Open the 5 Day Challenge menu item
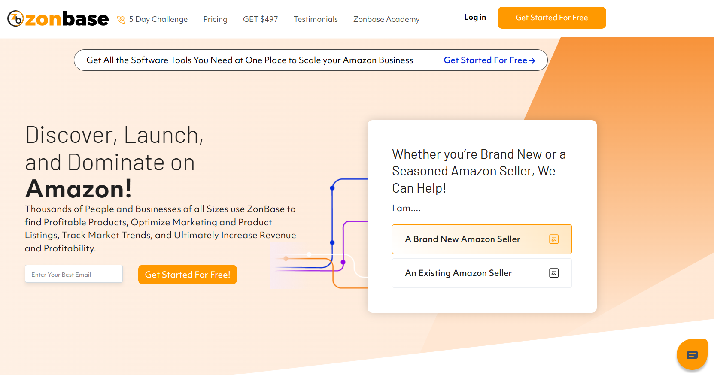The width and height of the screenshot is (714, 375). coord(158,19)
